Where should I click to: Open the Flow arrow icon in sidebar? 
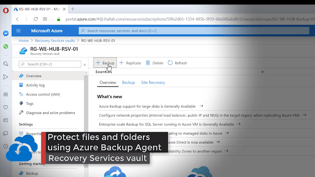click(6, 77)
